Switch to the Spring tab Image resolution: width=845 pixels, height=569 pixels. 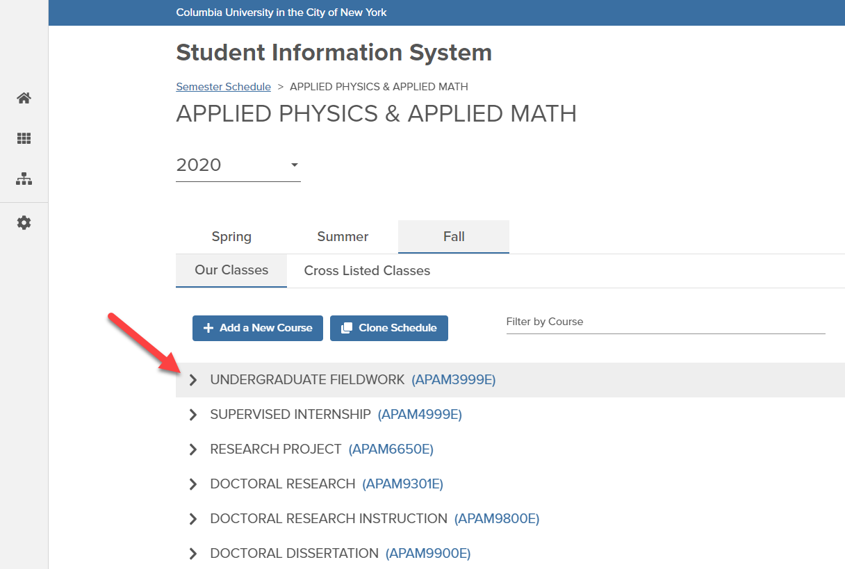coord(231,237)
